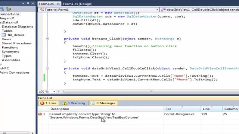
Task: Click the red error icon in row 1
Action: [x=40, y=114]
